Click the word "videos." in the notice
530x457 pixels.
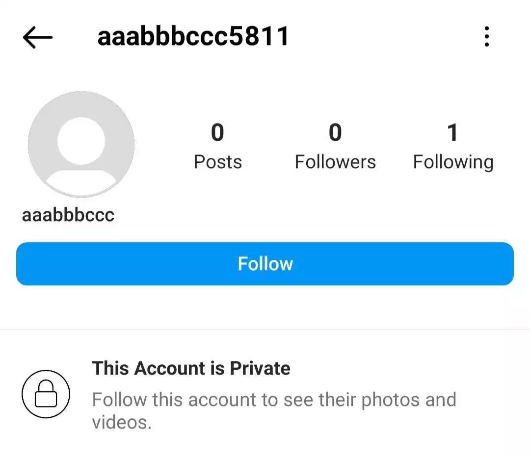[x=122, y=422]
